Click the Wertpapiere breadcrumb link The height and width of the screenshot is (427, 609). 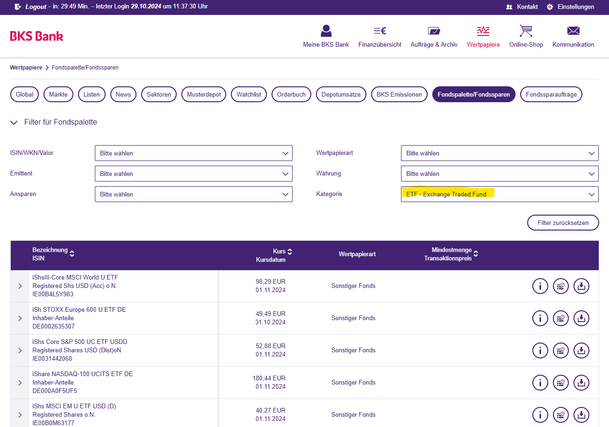[26, 68]
